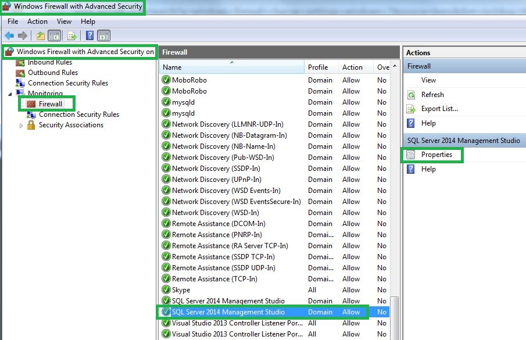
Task: Collapse the Monitoring tree node
Action: point(10,94)
